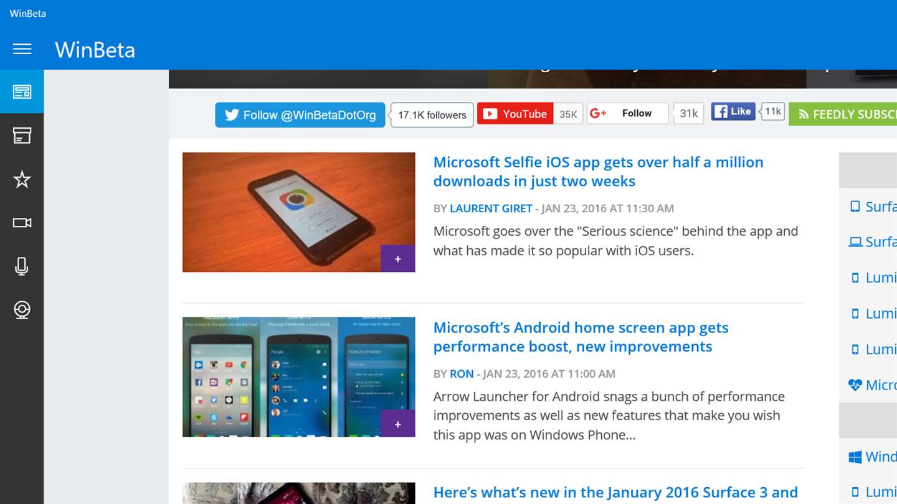
Task: Click the Google+ 31k count bubble
Action: [x=688, y=113]
